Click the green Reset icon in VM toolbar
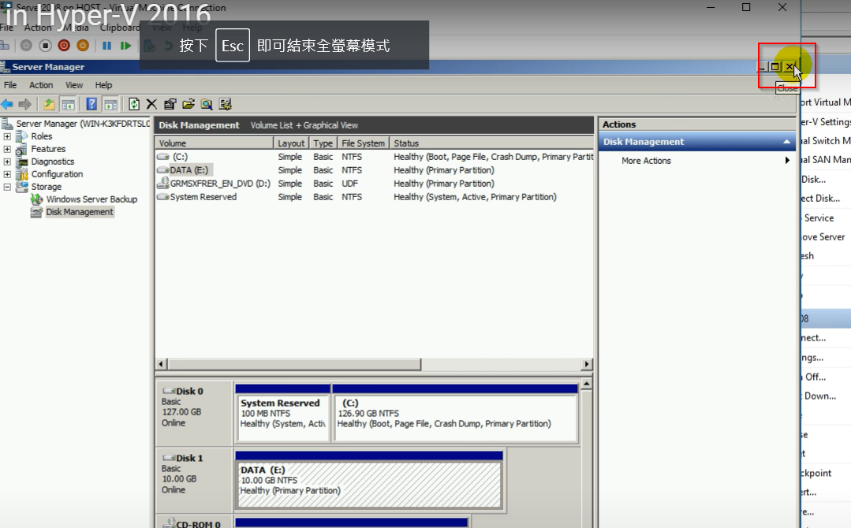This screenshot has width=851, height=528. coord(126,46)
